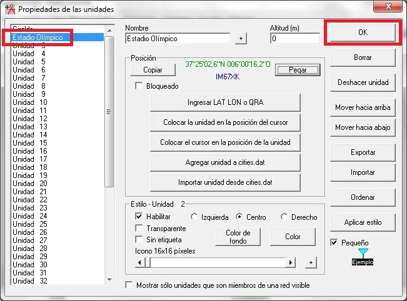
Task: Select the Derecho radio button
Action: pos(284,217)
